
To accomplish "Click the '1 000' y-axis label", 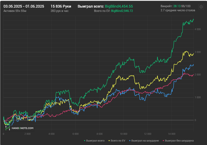I will (x=198, y=97).
